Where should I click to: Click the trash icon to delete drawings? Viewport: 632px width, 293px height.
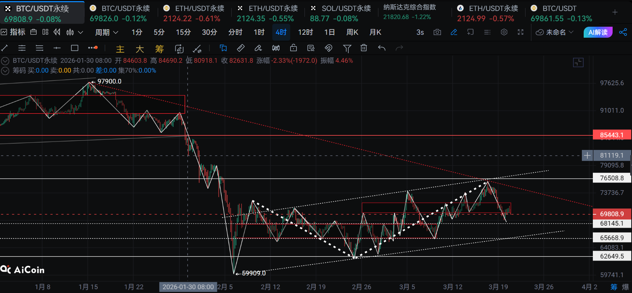[363, 48]
